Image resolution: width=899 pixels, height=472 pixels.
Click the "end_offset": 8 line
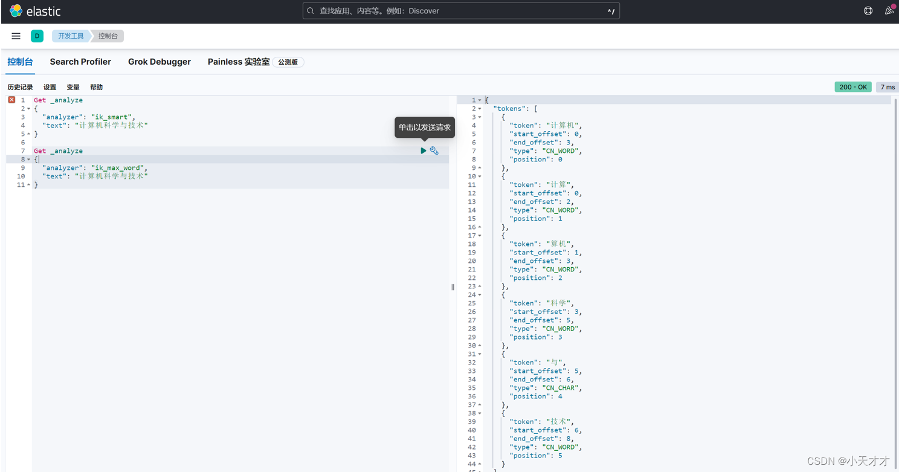coord(542,439)
